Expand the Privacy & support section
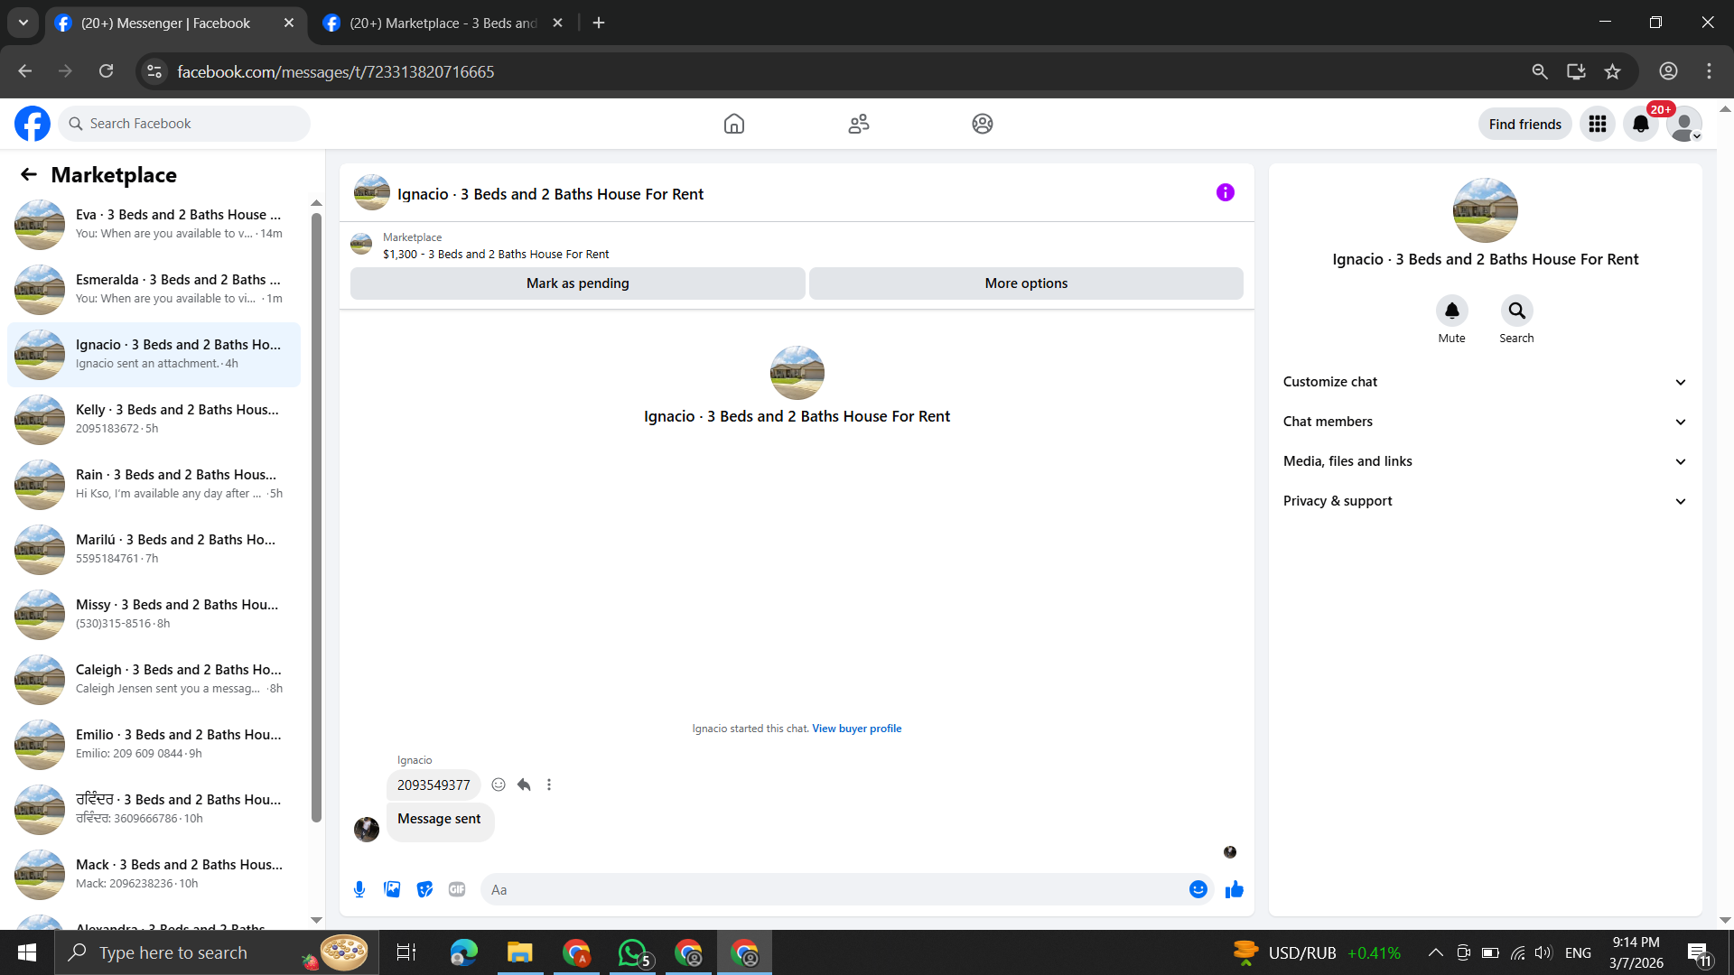The width and height of the screenshot is (1734, 975). pyautogui.click(x=1486, y=501)
